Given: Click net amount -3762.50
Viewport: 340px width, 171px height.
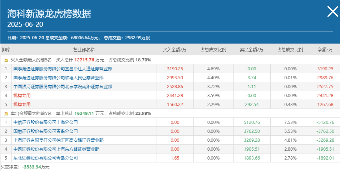Looking at the screenshot, I should click(x=325, y=131).
